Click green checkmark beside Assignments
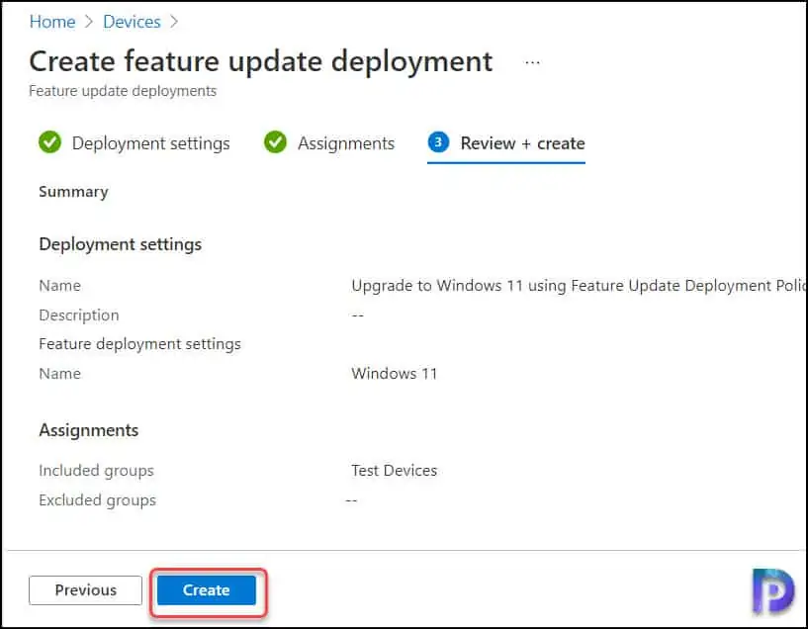The height and width of the screenshot is (629, 808). [275, 141]
